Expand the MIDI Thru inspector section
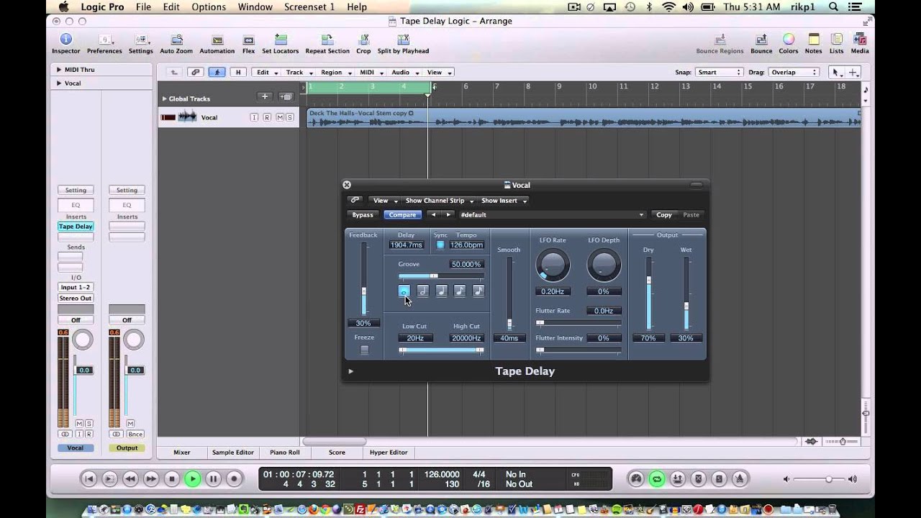Image resolution: width=921 pixels, height=518 pixels. pyautogui.click(x=59, y=70)
